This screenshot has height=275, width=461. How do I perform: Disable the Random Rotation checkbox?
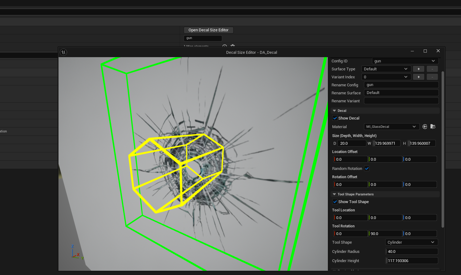click(367, 169)
